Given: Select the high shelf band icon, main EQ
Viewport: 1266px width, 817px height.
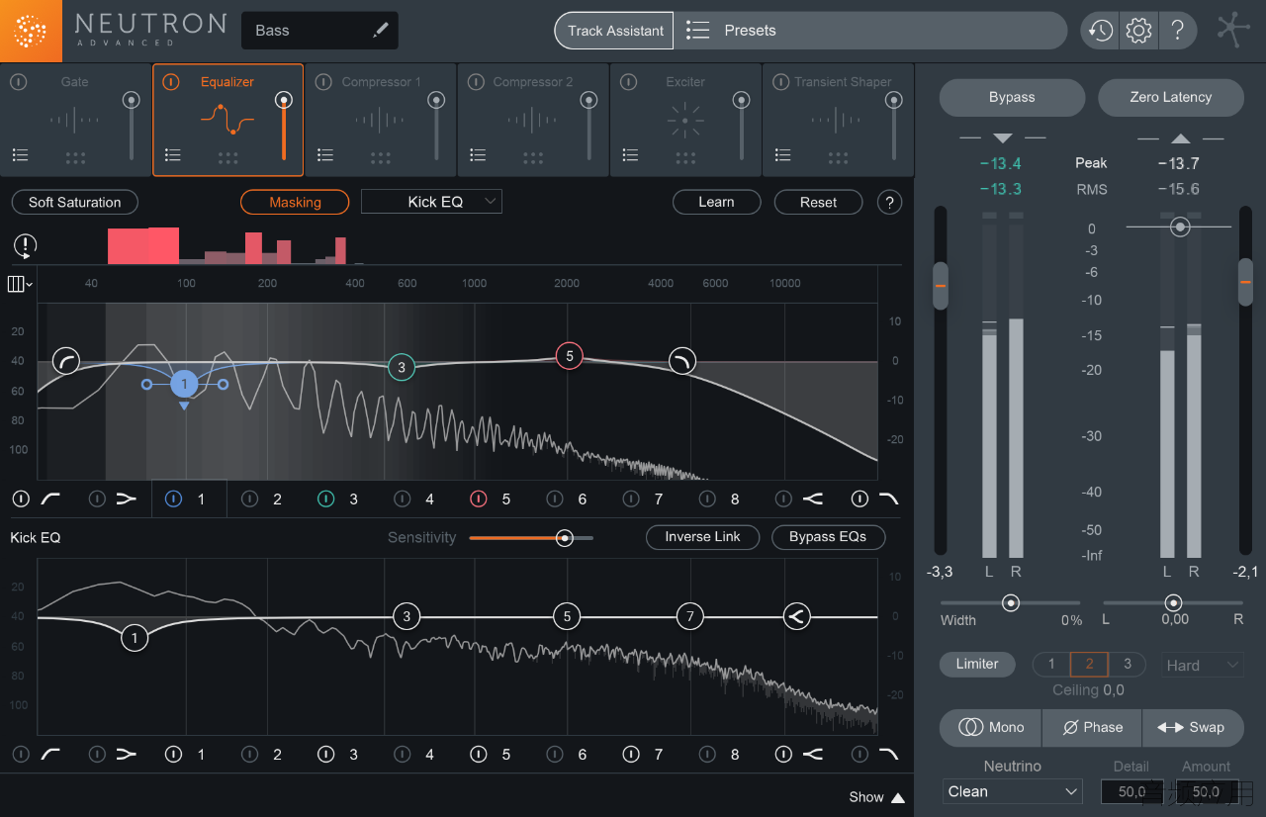Looking at the screenshot, I should (812, 499).
